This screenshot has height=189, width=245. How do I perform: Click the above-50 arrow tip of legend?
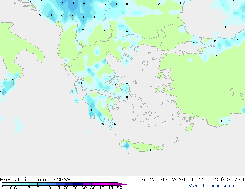click(122, 184)
